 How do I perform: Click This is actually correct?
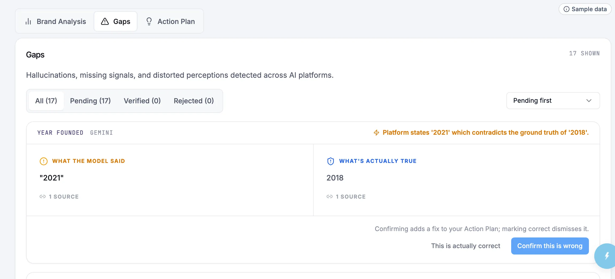[466, 246]
